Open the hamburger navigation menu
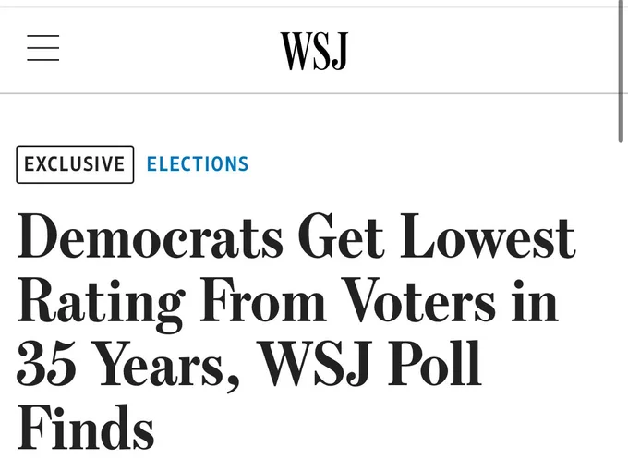 42,48
